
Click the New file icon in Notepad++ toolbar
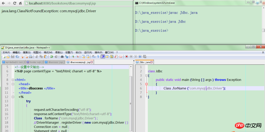(4, 57)
